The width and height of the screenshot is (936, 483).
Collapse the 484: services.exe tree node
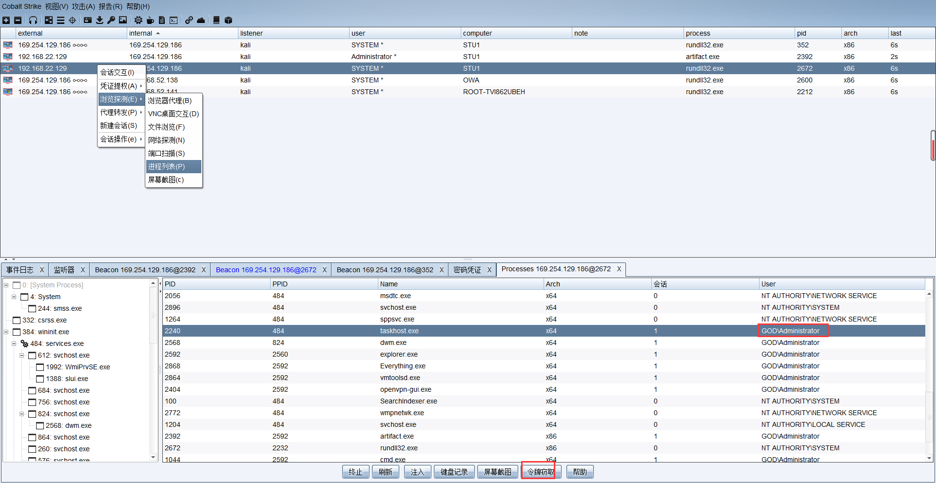coord(14,343)
